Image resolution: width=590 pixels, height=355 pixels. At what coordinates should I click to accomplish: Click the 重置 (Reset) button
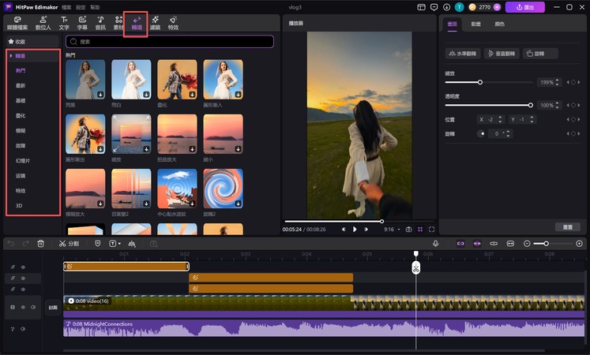[x=567, y=226]
